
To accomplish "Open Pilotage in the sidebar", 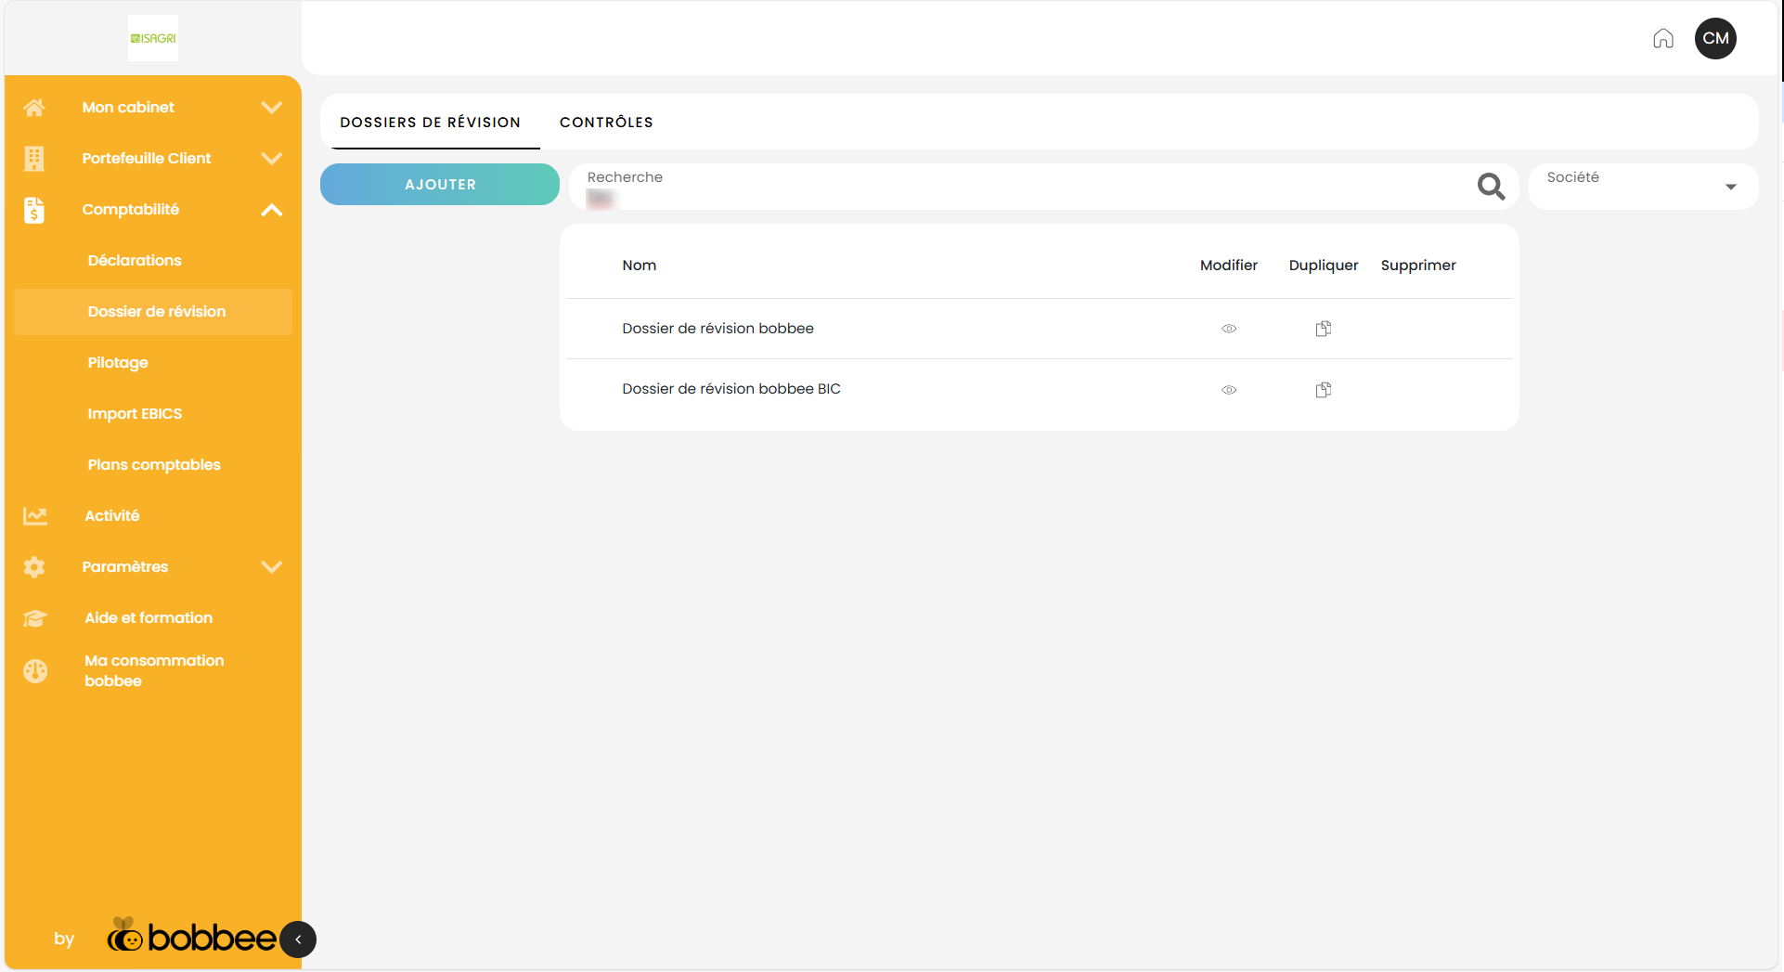I will [x=118, y=363].
